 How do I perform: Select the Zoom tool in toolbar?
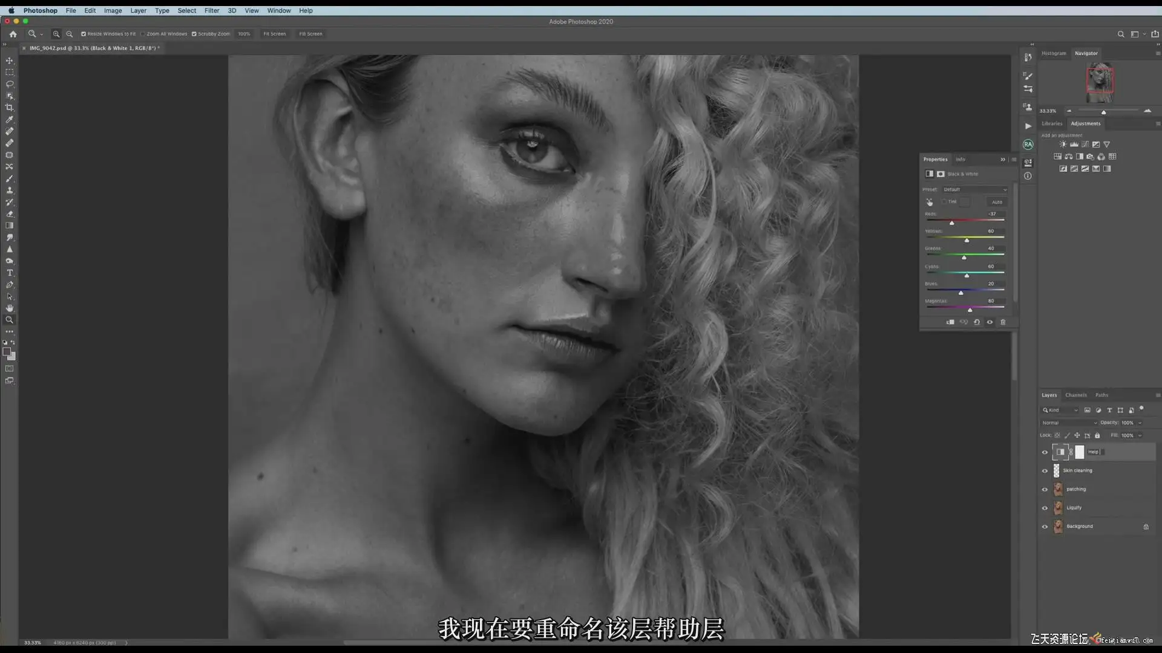click(x=9, y=320)
